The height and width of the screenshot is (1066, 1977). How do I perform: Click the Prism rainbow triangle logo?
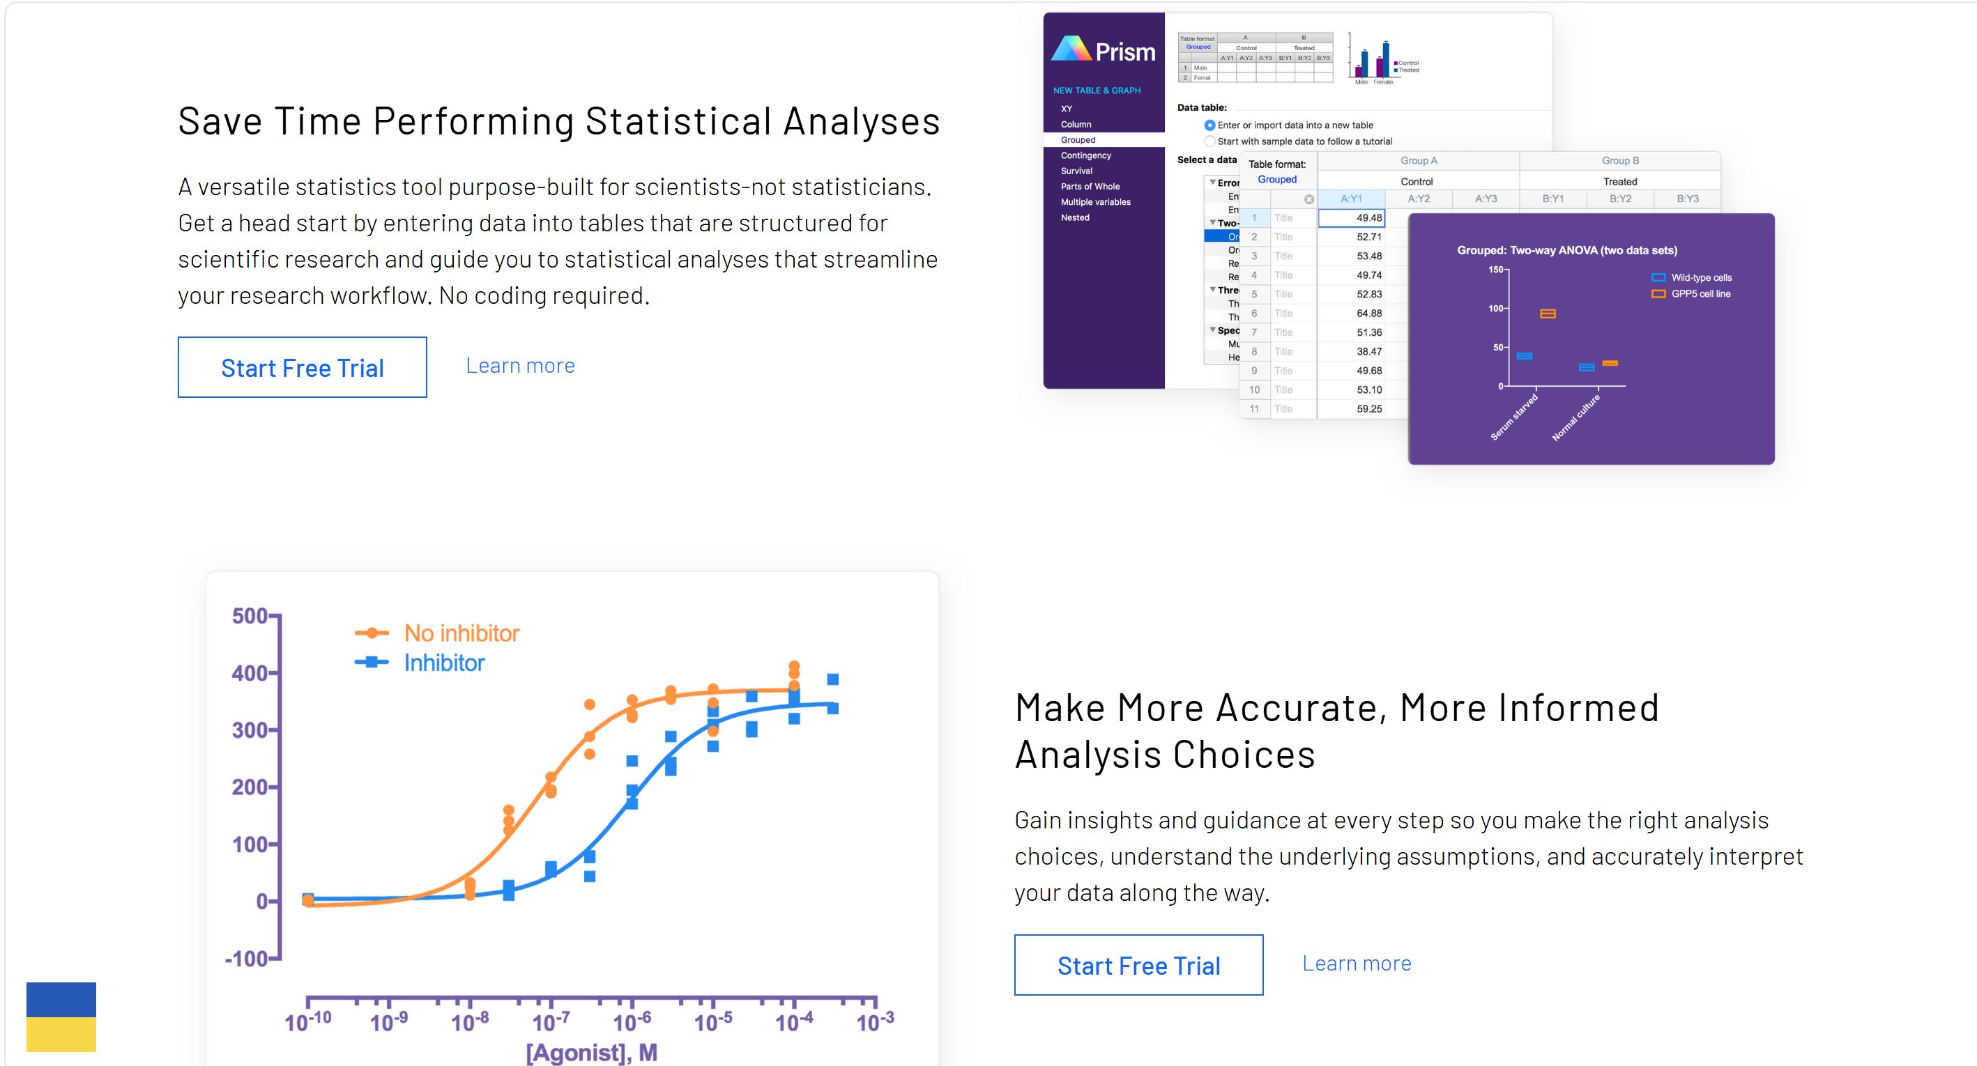1071,48
